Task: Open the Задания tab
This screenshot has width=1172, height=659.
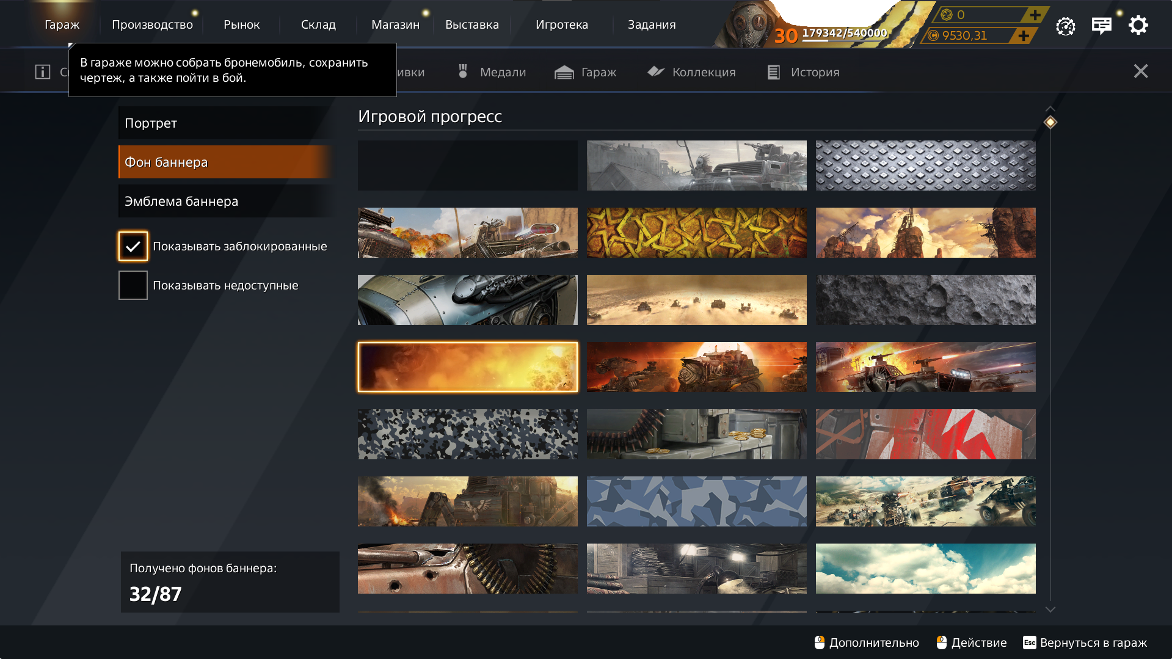Action: tap(652, 24)
